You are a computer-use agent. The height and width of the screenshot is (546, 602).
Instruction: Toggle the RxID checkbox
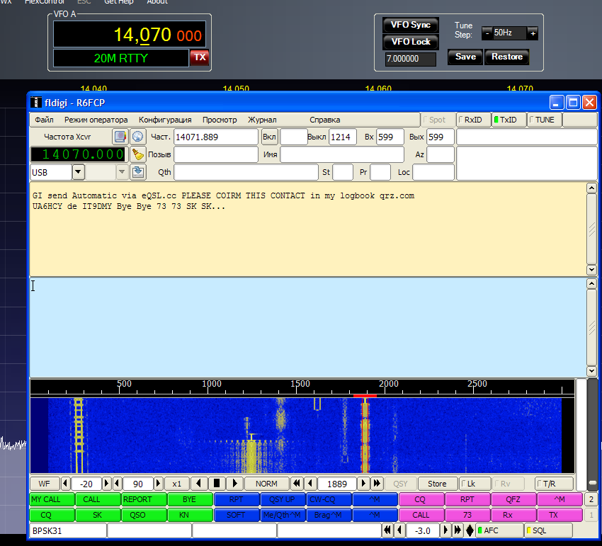(x=471, y=120)
